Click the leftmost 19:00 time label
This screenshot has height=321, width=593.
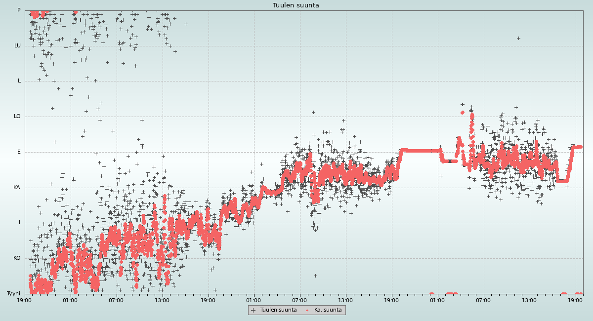tap(25, 300)
